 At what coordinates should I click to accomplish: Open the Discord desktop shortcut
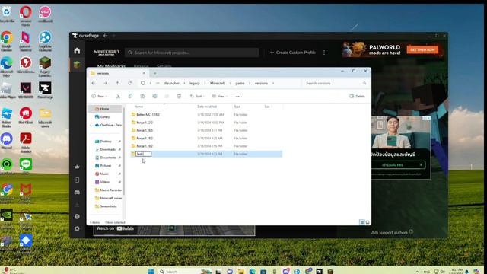coord(7,142)
